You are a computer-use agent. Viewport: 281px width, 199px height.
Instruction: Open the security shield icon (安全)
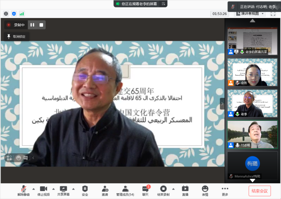[x=85, y=188]
